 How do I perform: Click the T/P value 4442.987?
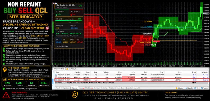click(x=144, y=75)
